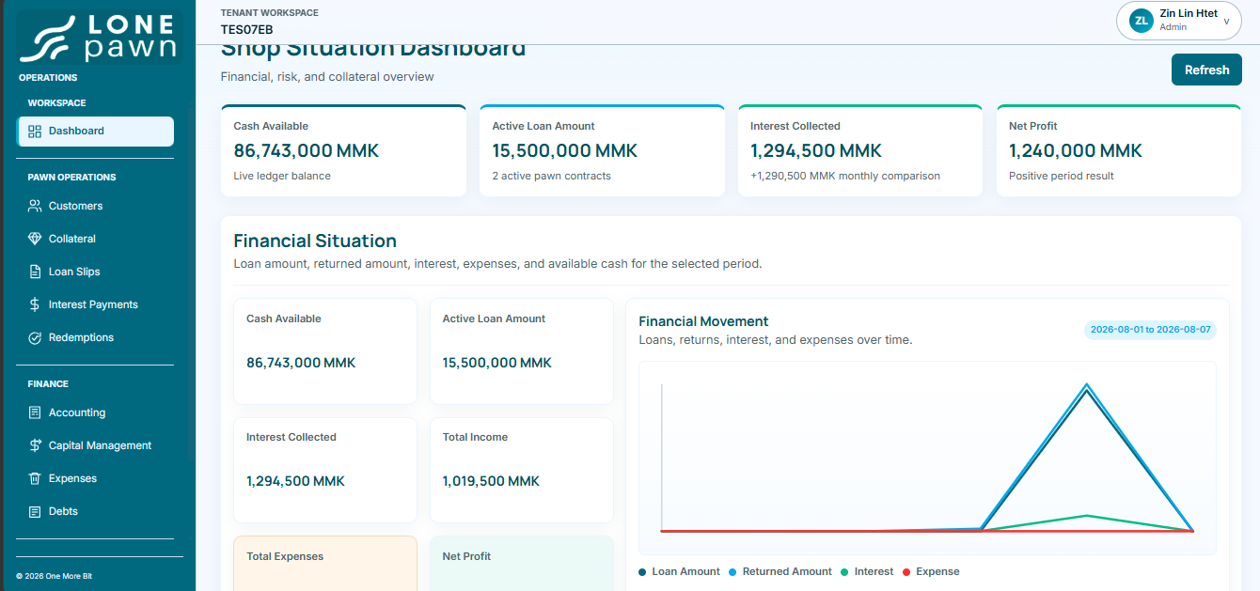Click the Interest Payments dollar icon

(x=35, y=304)
